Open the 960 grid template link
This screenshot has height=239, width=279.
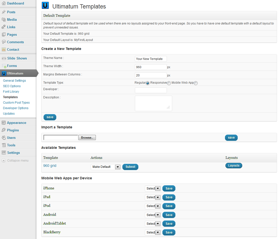50,166
